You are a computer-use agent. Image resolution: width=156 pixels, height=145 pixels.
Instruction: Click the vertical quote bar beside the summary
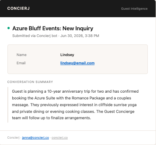pyautogui.click(x=8, y=105)
